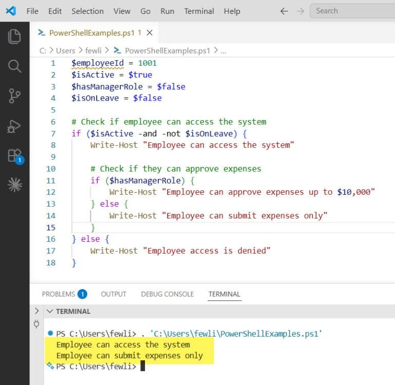
Task: Click the C: breadcrumb segment
Action: point(43,51)
